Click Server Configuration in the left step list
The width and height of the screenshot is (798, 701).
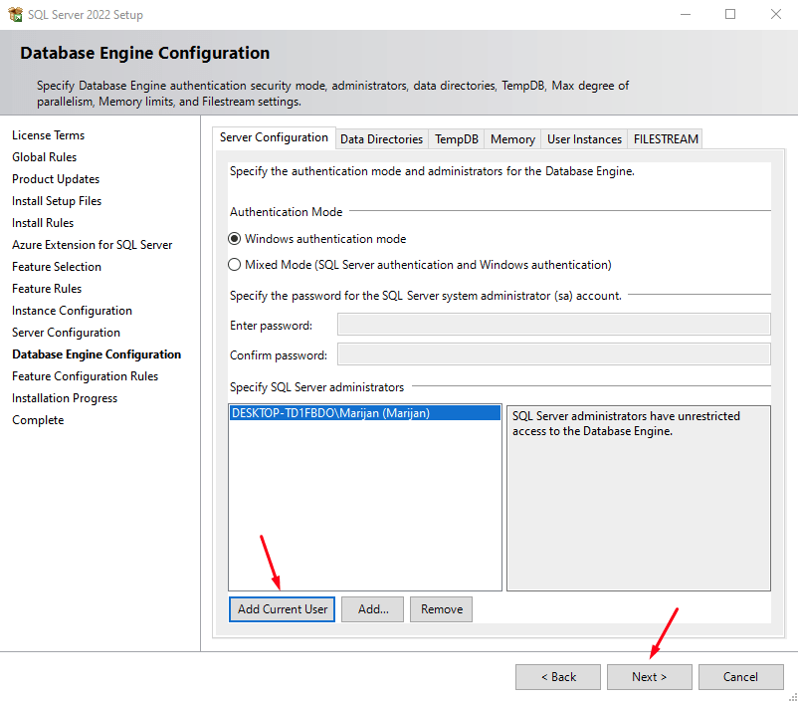(x=66, y=333)
